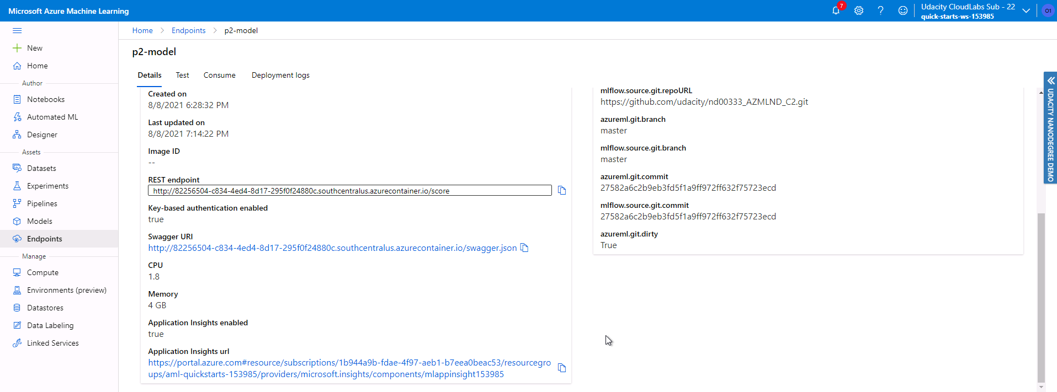
Task: Open the notifications bell icon
Action: 836,10
